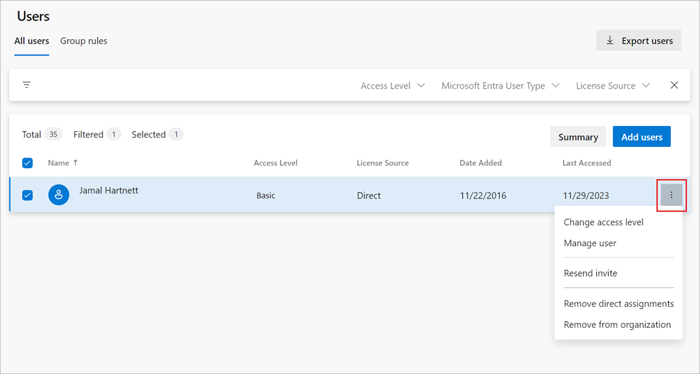The width and height of the screenshot is (700, 374).
Task: Click the Filtered badge showing 1
Action: (115, 134)
